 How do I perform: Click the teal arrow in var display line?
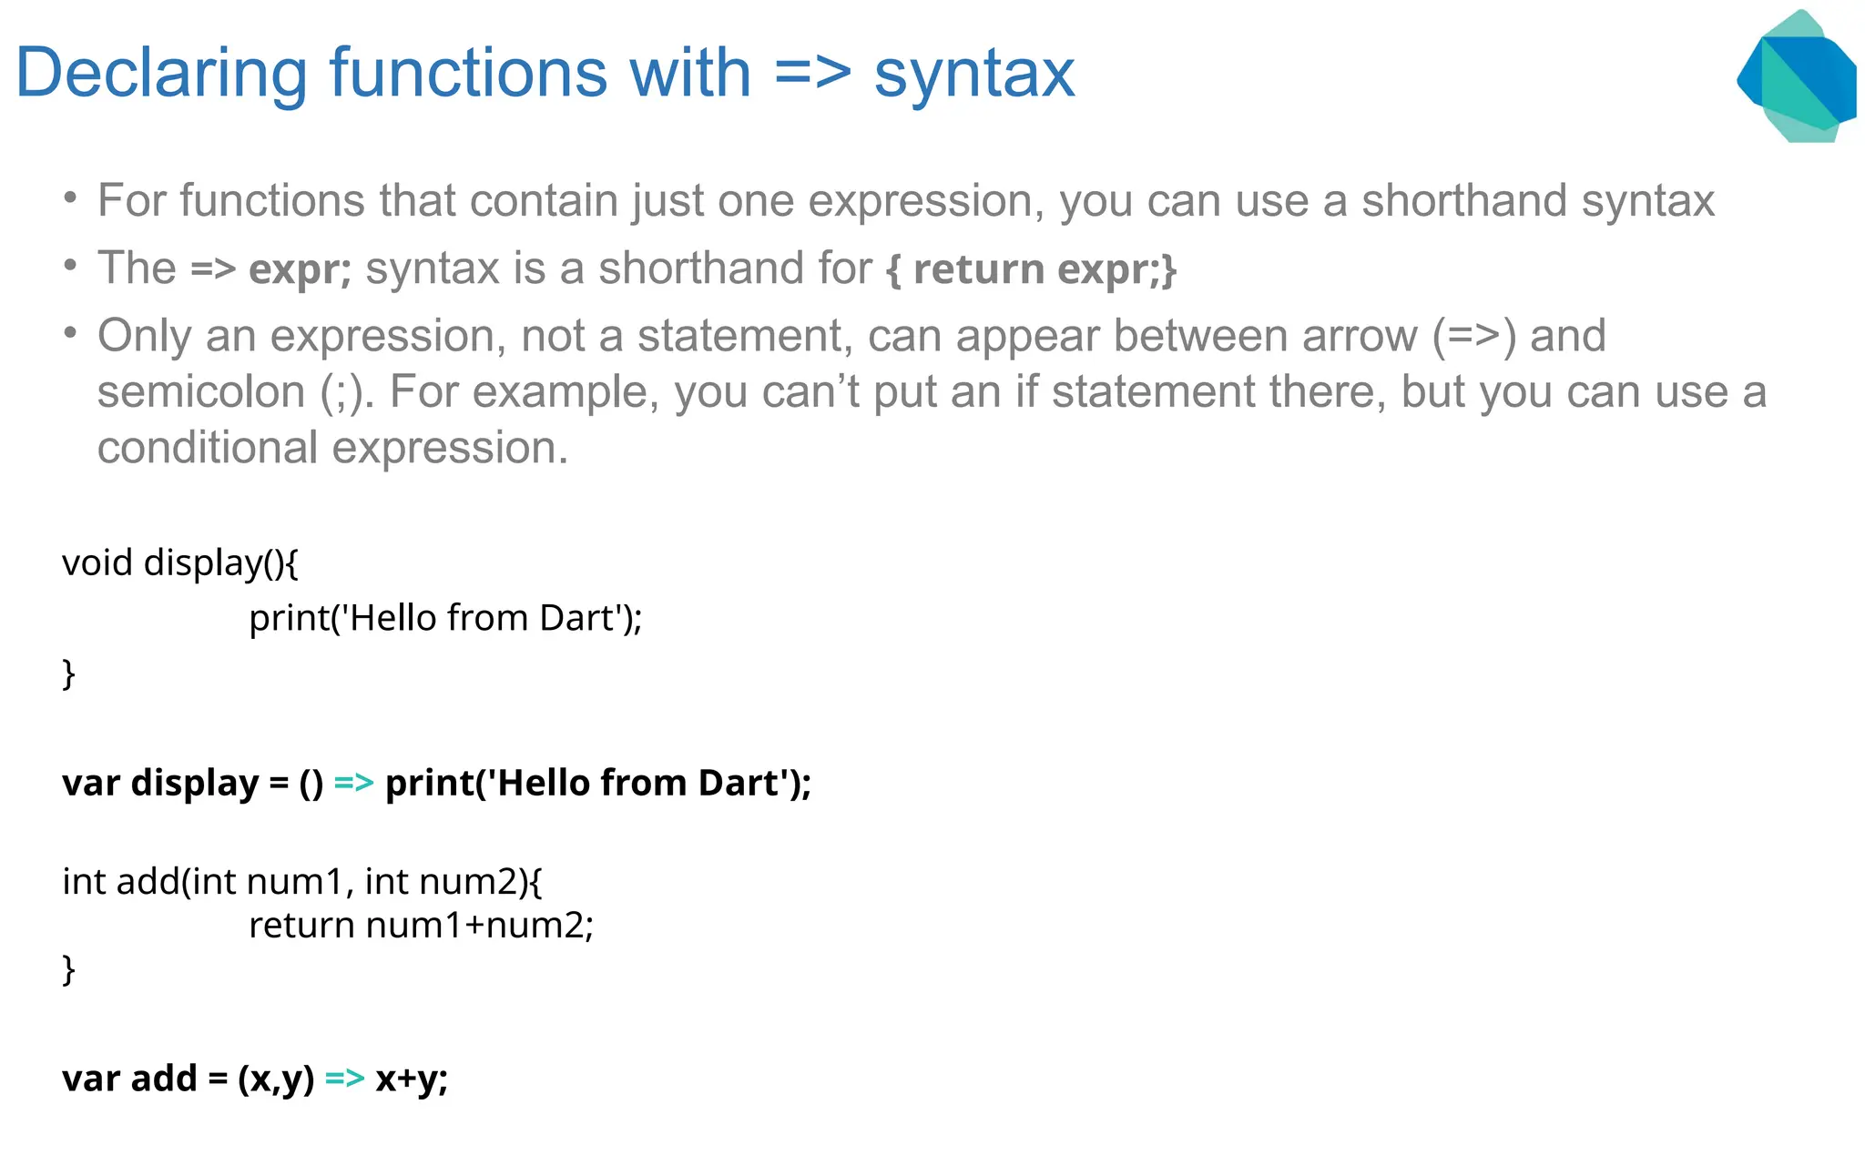[353, 784]
